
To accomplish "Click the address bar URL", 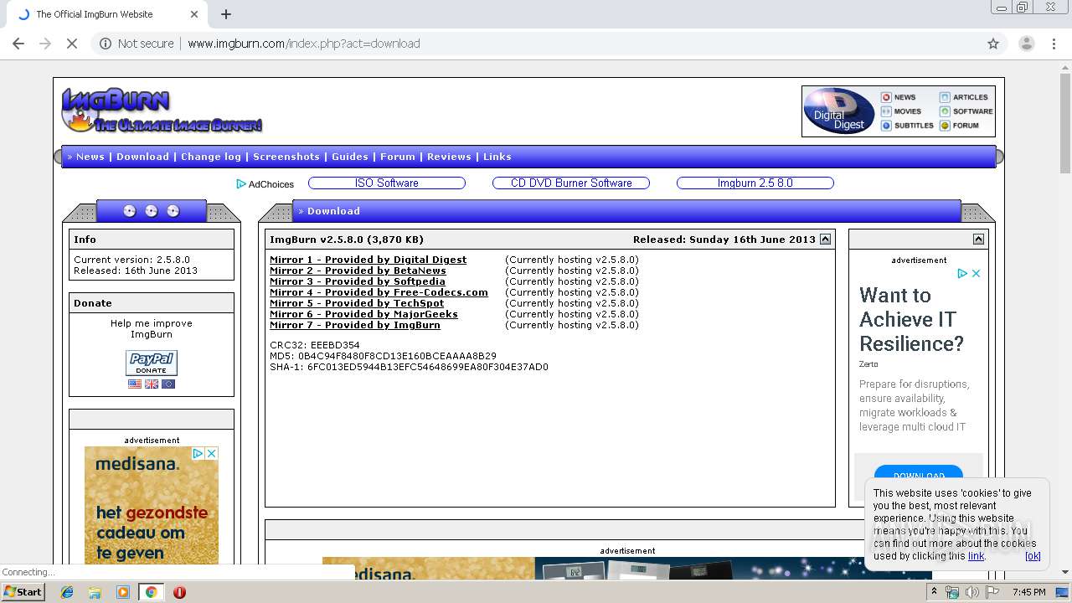I will tap(304, 44).
